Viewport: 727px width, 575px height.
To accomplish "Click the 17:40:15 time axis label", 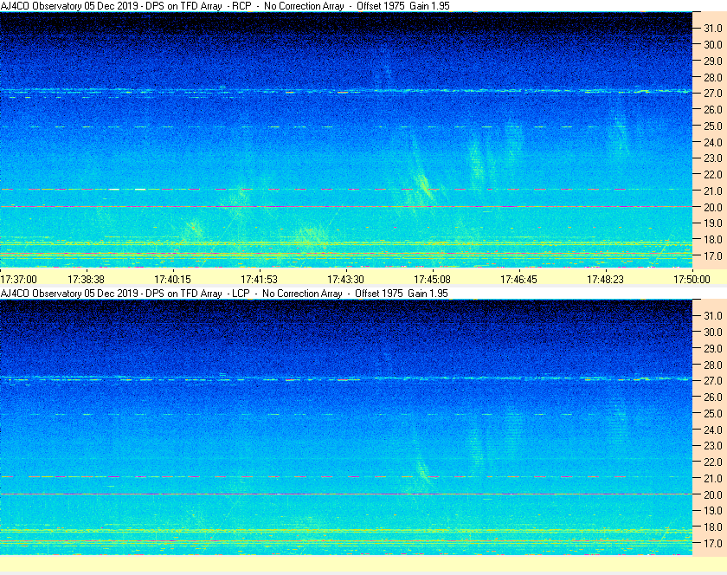I will click(172, 280).
